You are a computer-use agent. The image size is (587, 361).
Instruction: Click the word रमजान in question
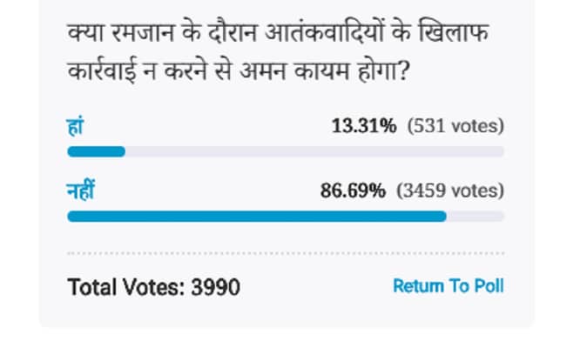124,35
